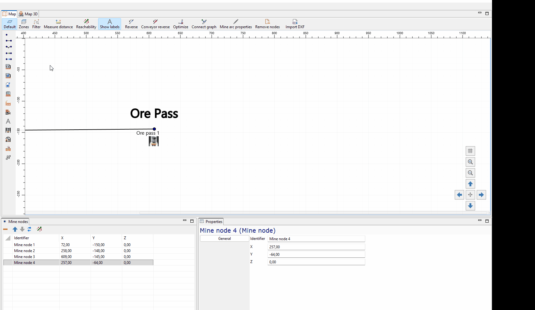Select the tunnel portal palette icon
Screen dimensions: 535x310
[8, 139]
